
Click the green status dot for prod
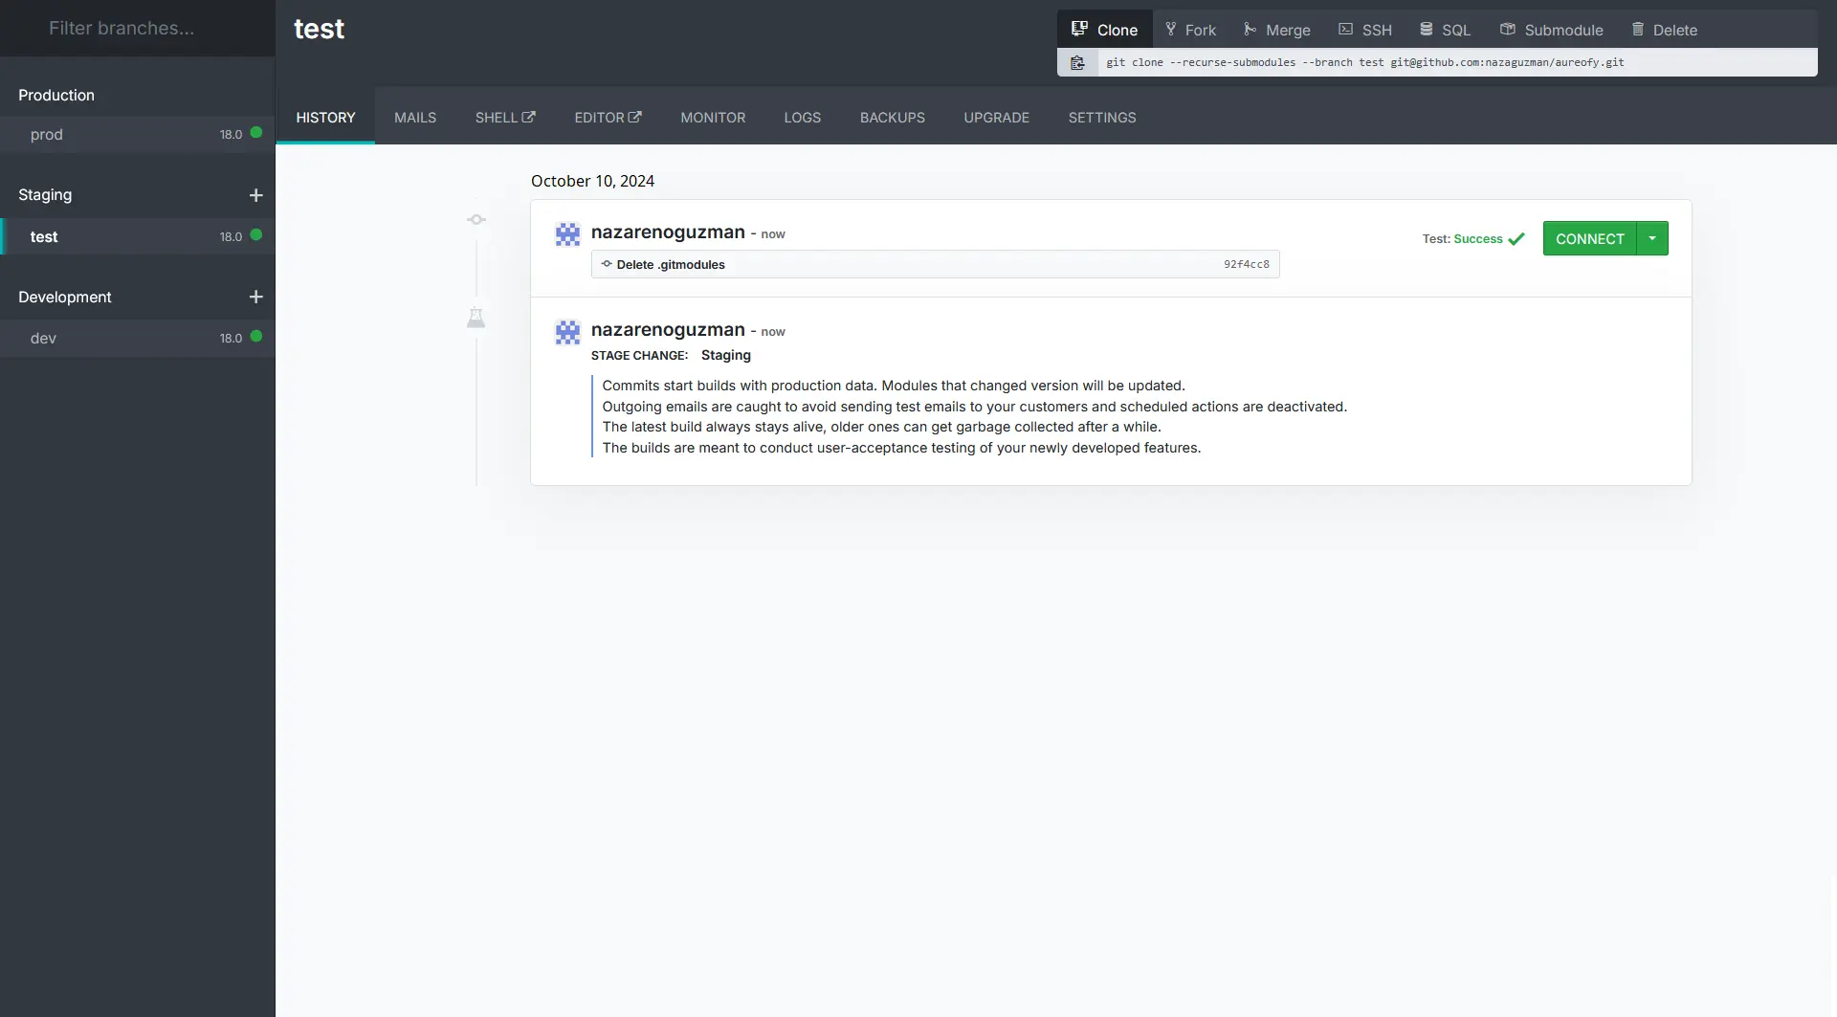(256, 133)
